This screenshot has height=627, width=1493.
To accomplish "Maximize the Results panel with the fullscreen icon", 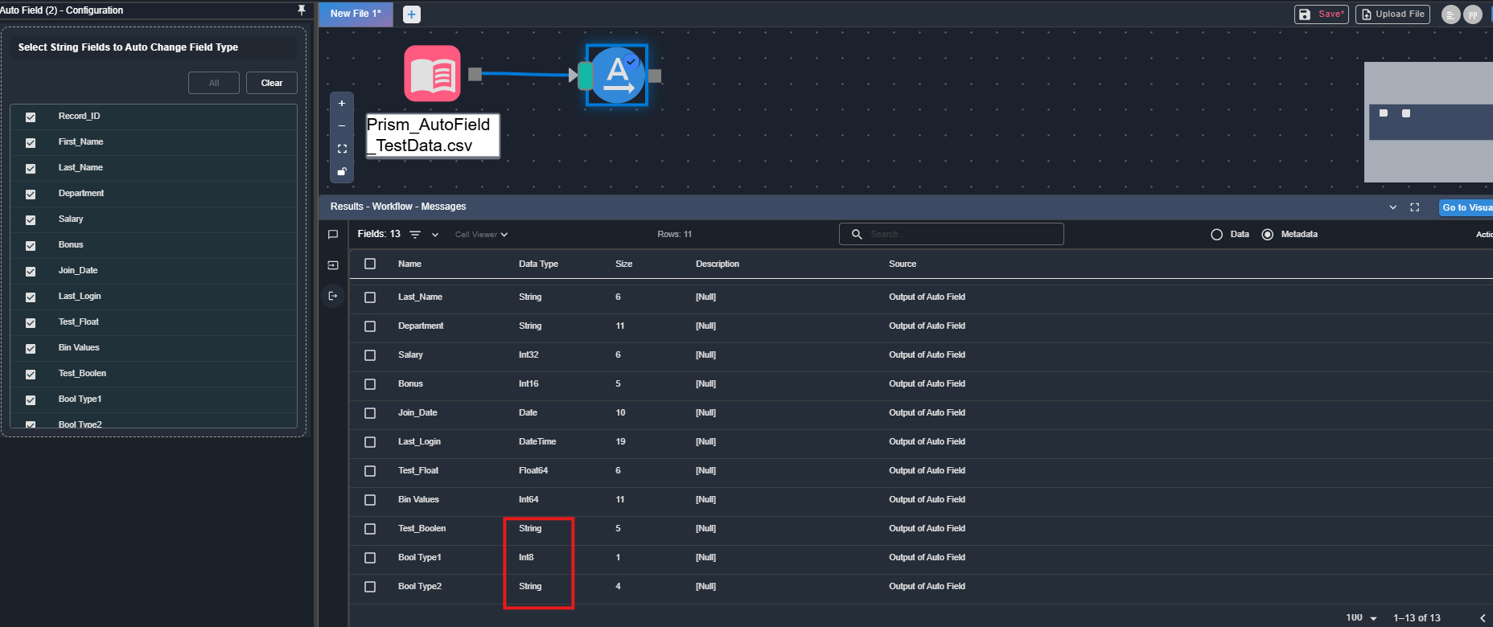I will (1415, 207).
